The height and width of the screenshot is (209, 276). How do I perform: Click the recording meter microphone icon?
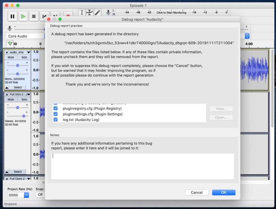(108, 13)
